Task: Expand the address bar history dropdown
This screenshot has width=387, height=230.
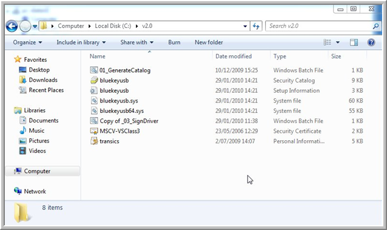Action: click(x=245, y=26)
